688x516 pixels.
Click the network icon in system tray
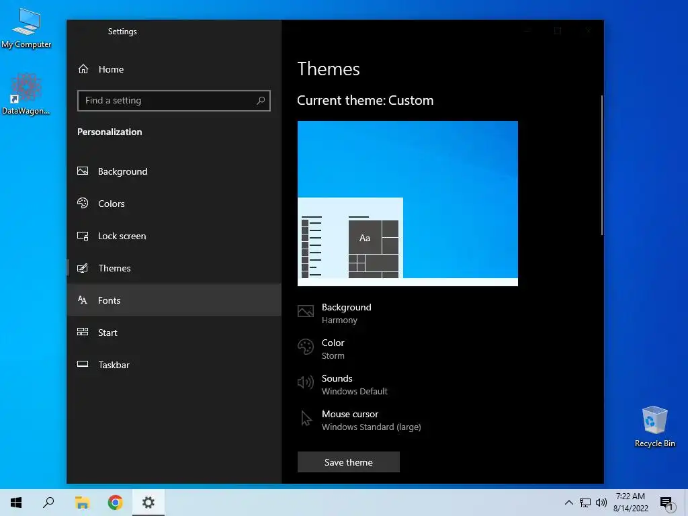click(x=585, y=503)
